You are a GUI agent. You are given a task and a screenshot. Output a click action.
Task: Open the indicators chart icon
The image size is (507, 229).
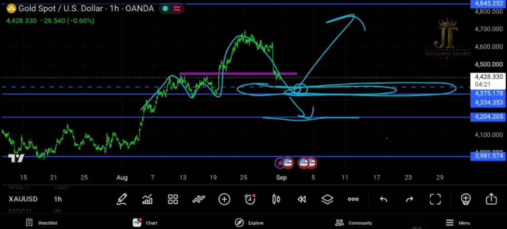[x=147, y=199]
